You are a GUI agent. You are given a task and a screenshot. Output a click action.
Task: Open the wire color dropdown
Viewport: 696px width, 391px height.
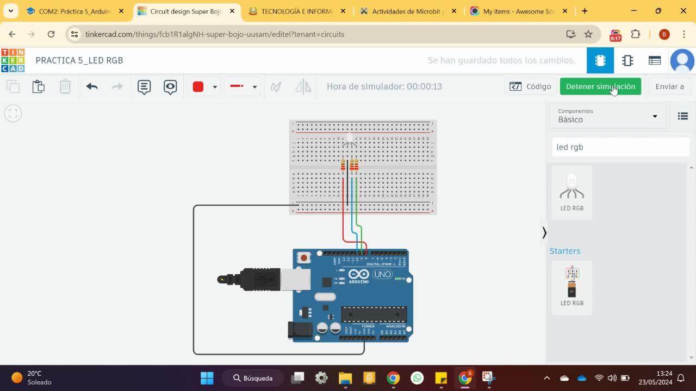(x=215, y=87)
